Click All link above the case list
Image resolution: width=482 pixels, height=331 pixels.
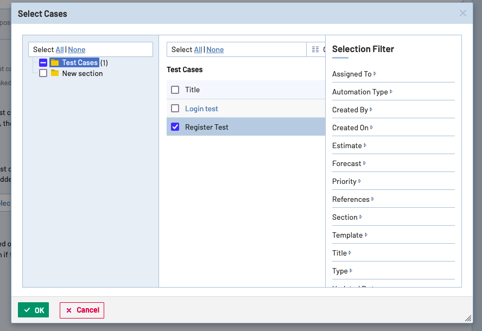click(198, 49)
